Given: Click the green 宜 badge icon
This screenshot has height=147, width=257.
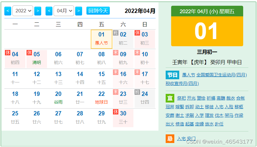Looking at the screenshot, I should pyautogui.click(x=170, y=98).
